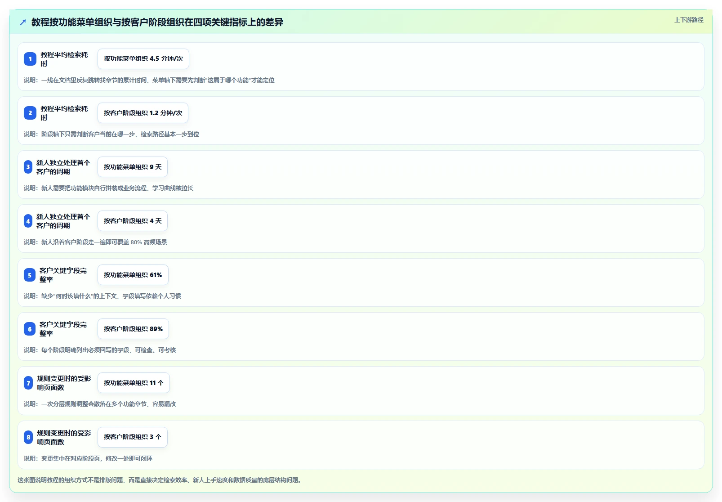Select the 按客户阶段组织 3 个 chip
Viewport: 722px width, 502px height.
tap(133, 437)
